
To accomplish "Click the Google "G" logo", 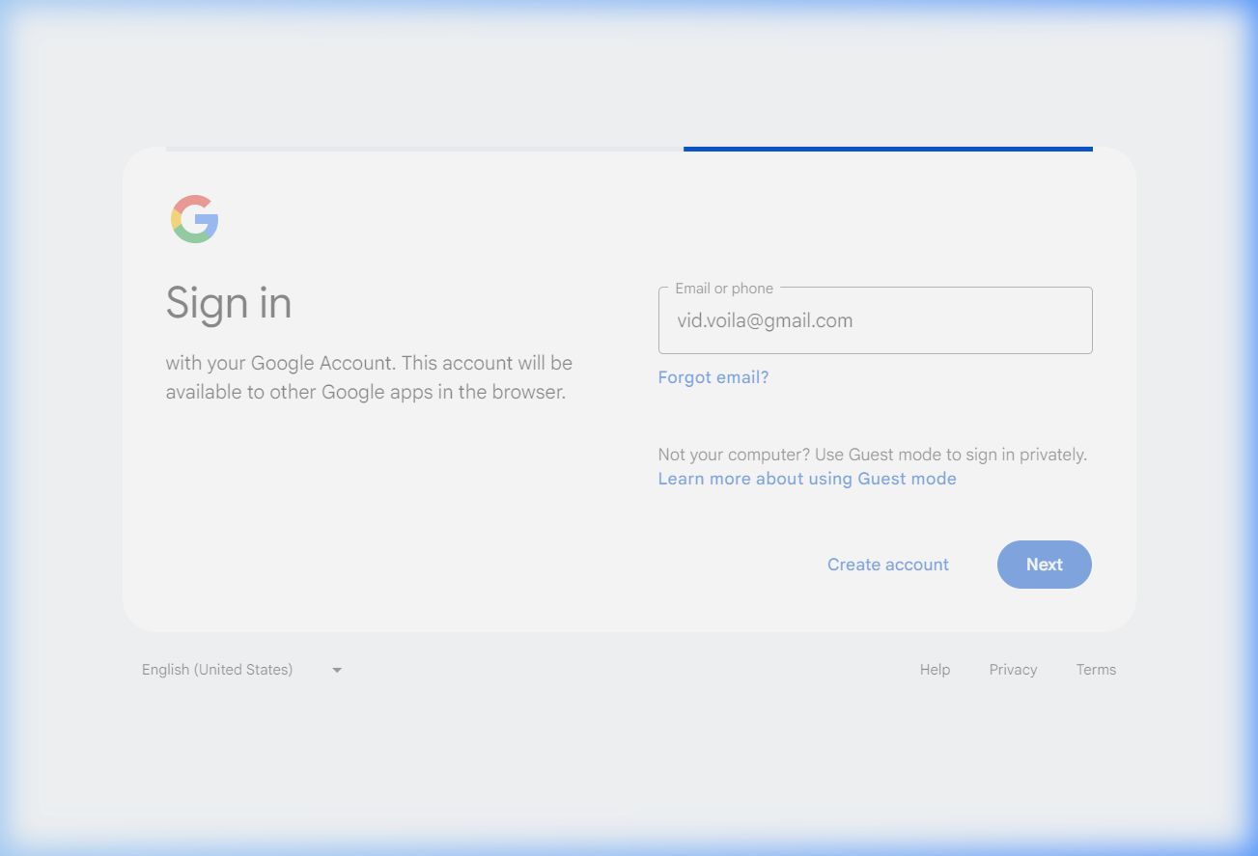I will pyautogui.click(x=195, y=219).
